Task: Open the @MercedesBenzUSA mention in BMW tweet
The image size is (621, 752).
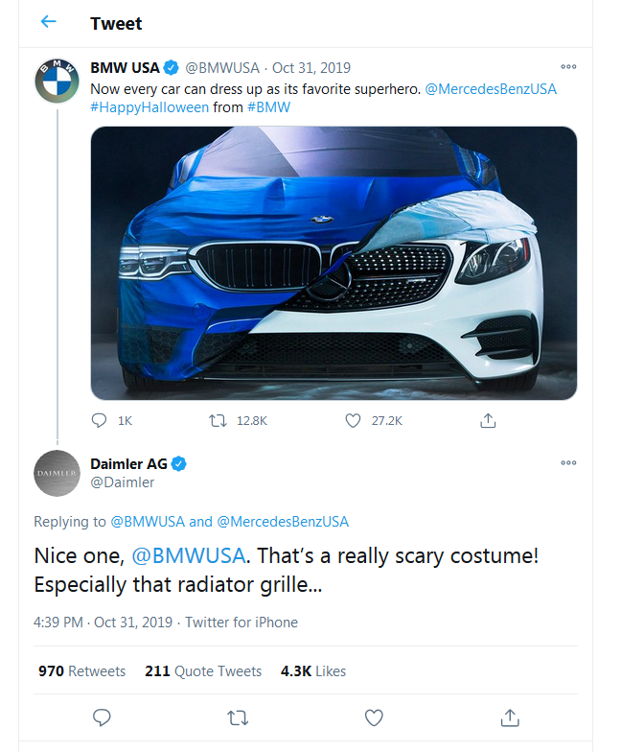Action: [x=490, y=88]
